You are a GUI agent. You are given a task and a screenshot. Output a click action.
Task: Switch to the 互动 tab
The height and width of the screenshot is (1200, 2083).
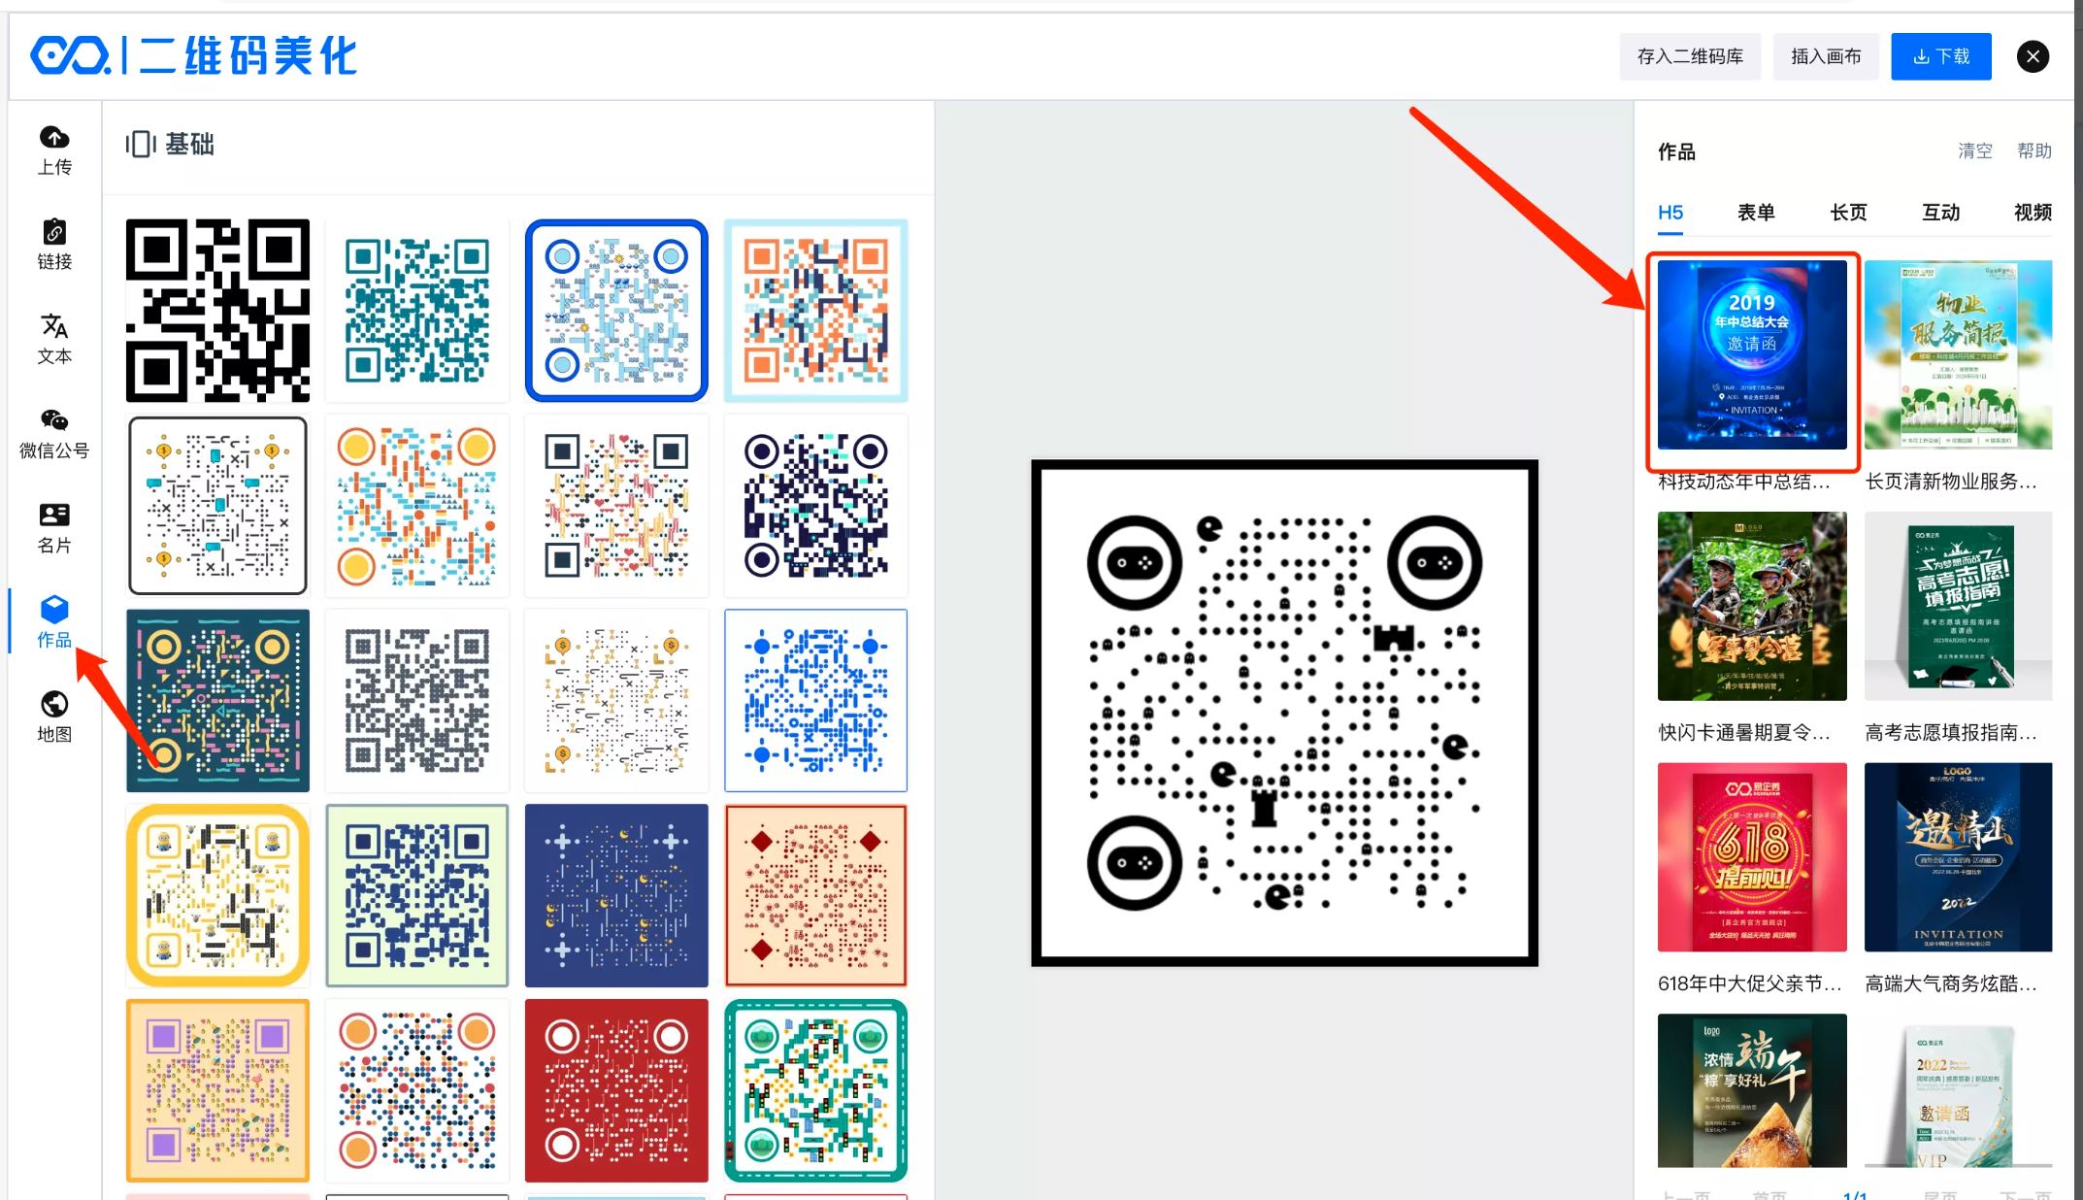[1941, 213]
